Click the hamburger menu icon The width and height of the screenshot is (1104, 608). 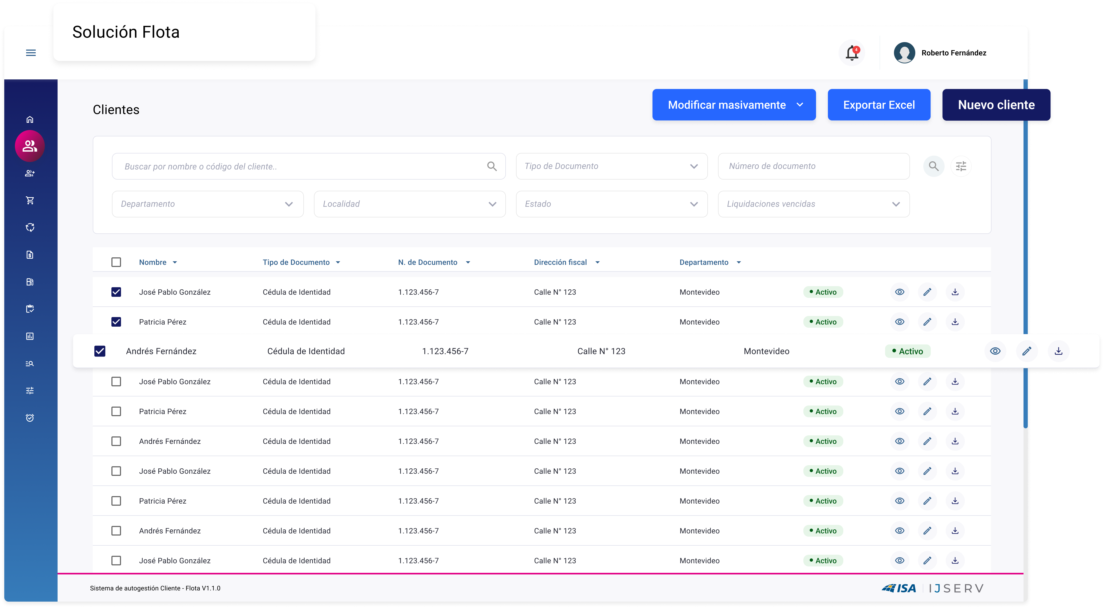[31, 53]
